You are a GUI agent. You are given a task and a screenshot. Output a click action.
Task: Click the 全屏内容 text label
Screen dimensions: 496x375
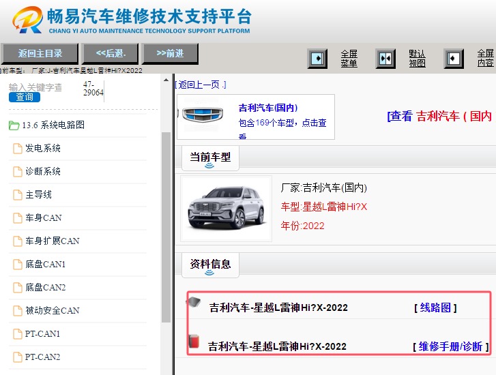pos(485,59)
